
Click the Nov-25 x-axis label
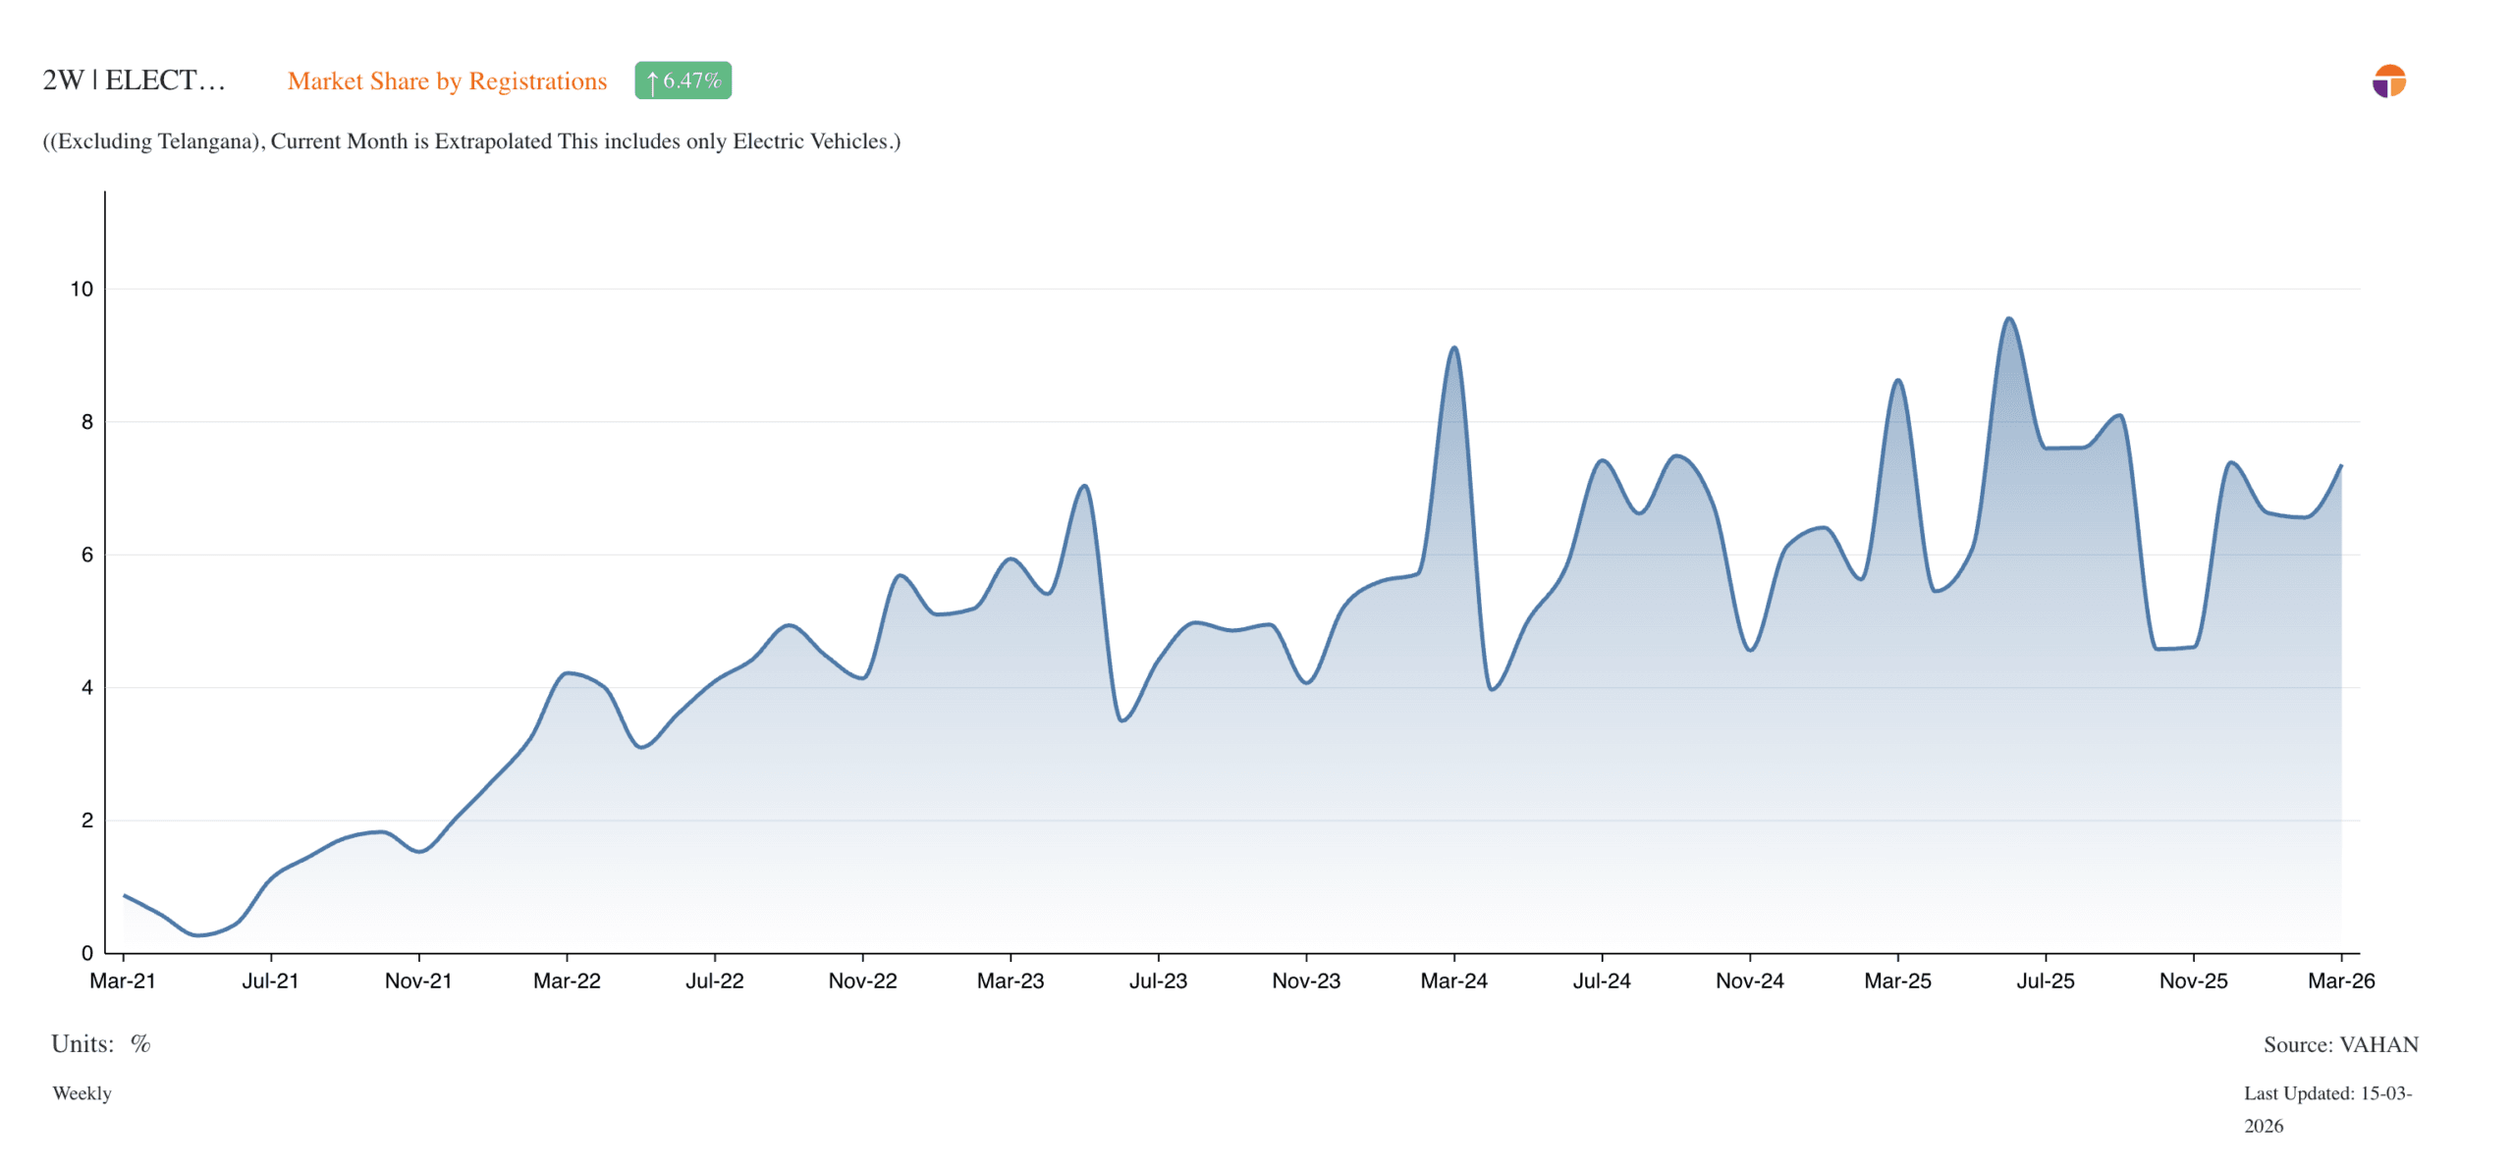point(2192,980)
